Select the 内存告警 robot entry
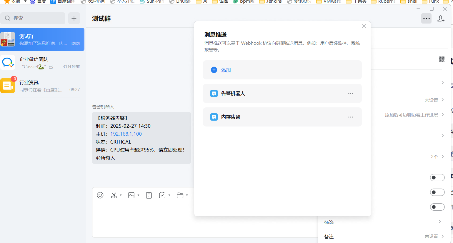This screenshot has height=243, width=453. [282, 117]
